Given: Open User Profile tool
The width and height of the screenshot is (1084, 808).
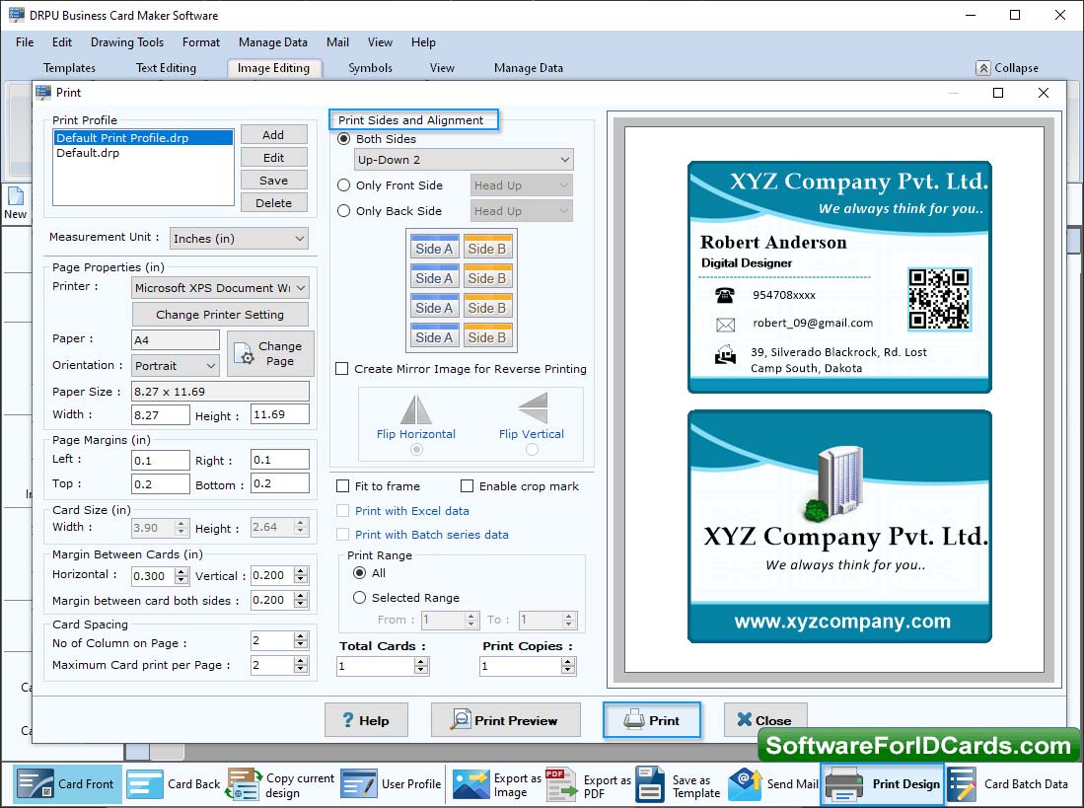Looking at the screenshot, I should 392,783.
